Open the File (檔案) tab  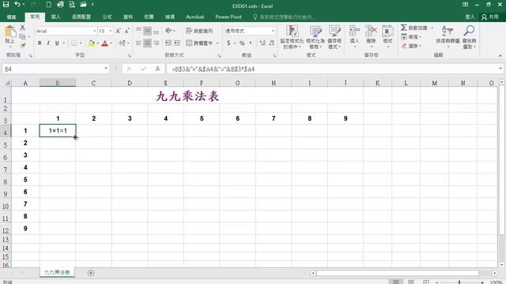[12, 17]
